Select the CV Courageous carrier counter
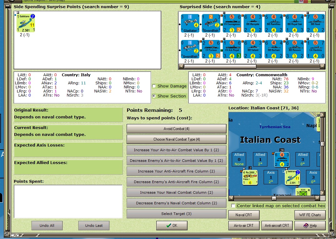This screenshot has width=336, height=239. (232, 23)
